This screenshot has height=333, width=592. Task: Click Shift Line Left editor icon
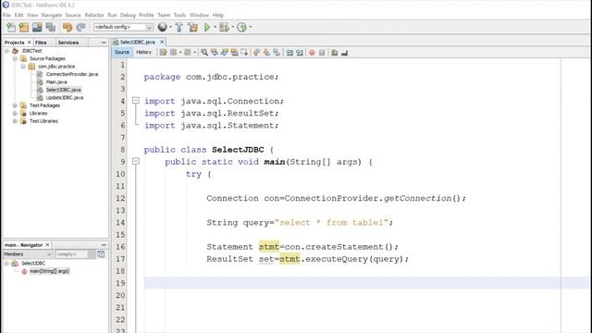pos(290,53)
